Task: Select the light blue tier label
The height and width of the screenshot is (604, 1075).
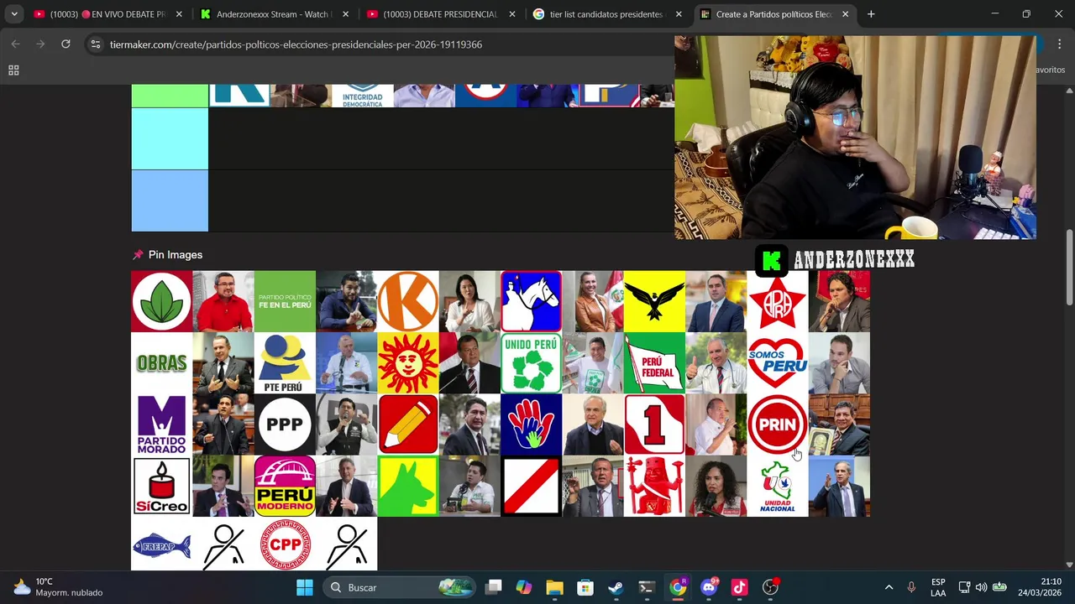Action: (x=170, y=200)
